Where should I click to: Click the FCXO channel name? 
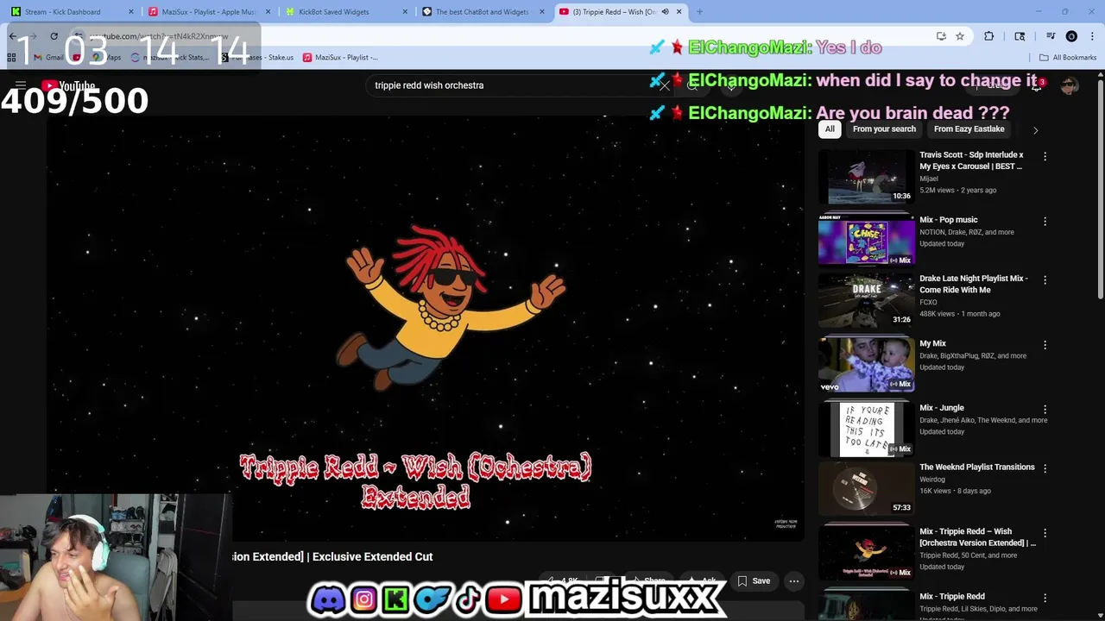(928, 303)
